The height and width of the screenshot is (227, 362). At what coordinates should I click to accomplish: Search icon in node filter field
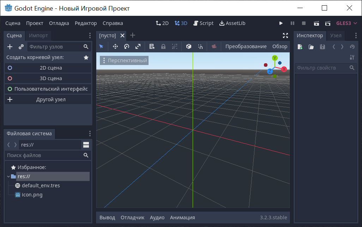coord(86,47)
